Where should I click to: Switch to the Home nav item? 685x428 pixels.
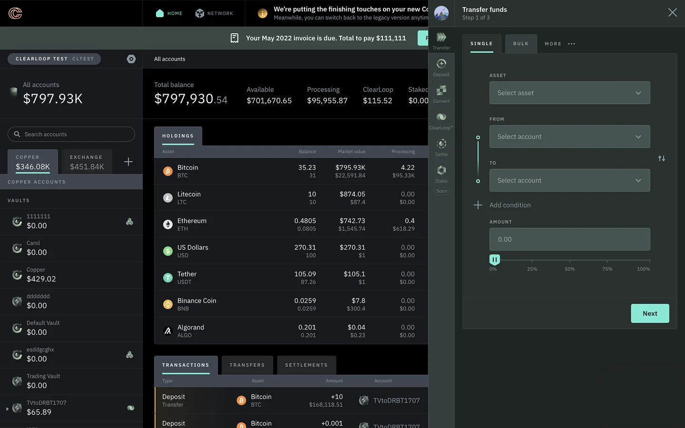coord(169,13)
